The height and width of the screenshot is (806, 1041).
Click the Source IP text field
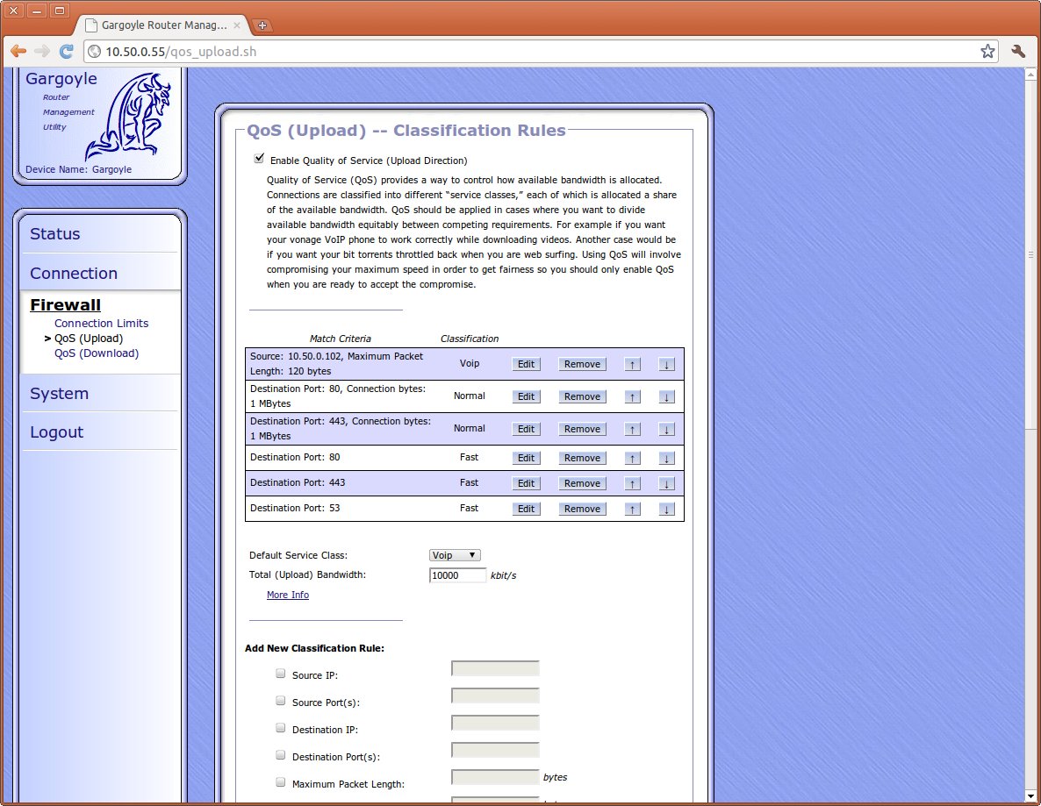pos(495,668)
